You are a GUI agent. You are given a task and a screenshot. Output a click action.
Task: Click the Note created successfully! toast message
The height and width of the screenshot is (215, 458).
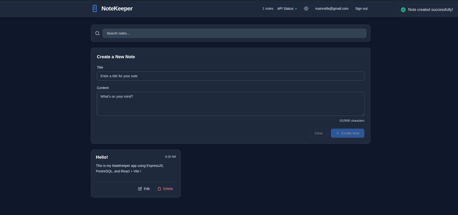430,9
